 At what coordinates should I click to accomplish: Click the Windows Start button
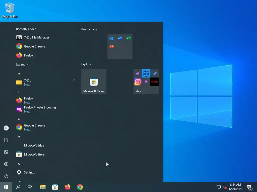[x=6, y=187]
